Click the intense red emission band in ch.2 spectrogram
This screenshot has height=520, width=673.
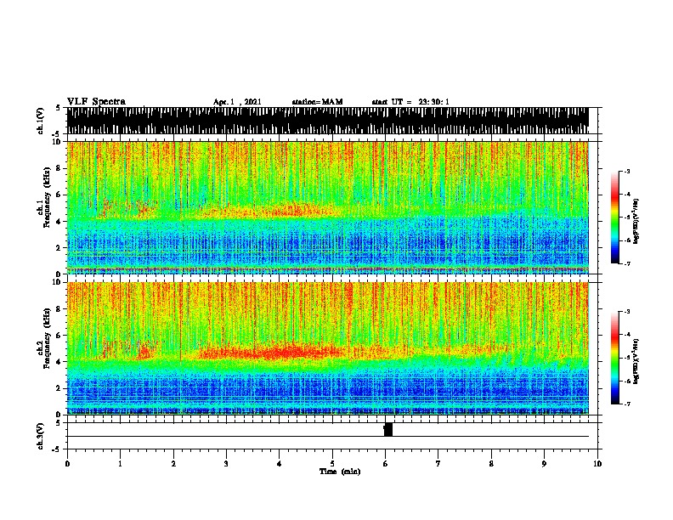[x=273, y=352]
